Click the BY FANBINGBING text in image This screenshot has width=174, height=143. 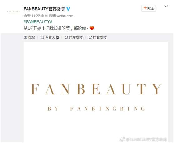coord(96,109)
